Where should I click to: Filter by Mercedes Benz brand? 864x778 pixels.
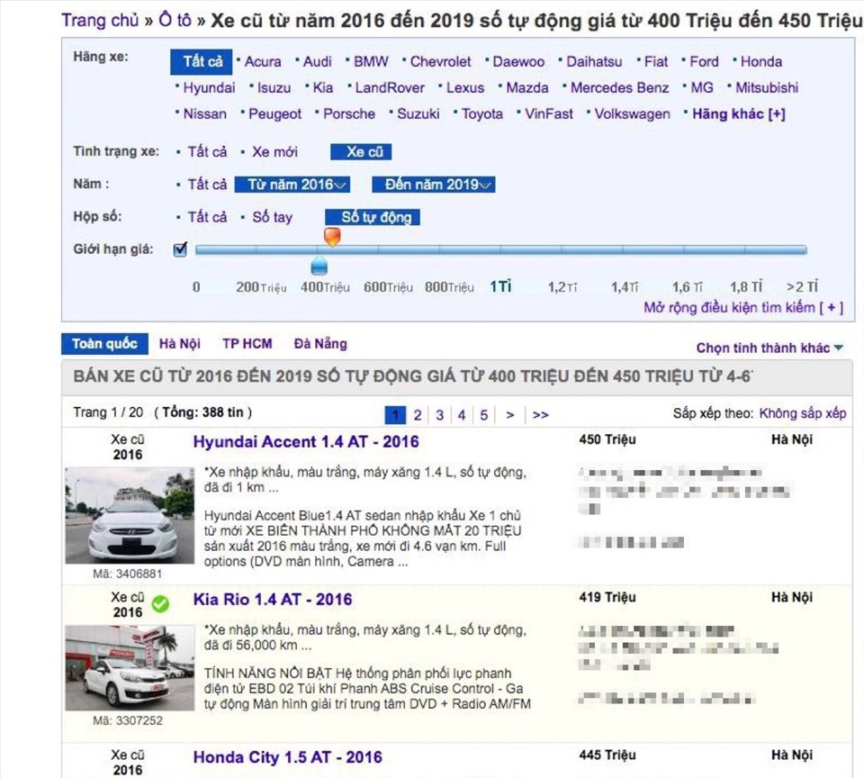619,87
